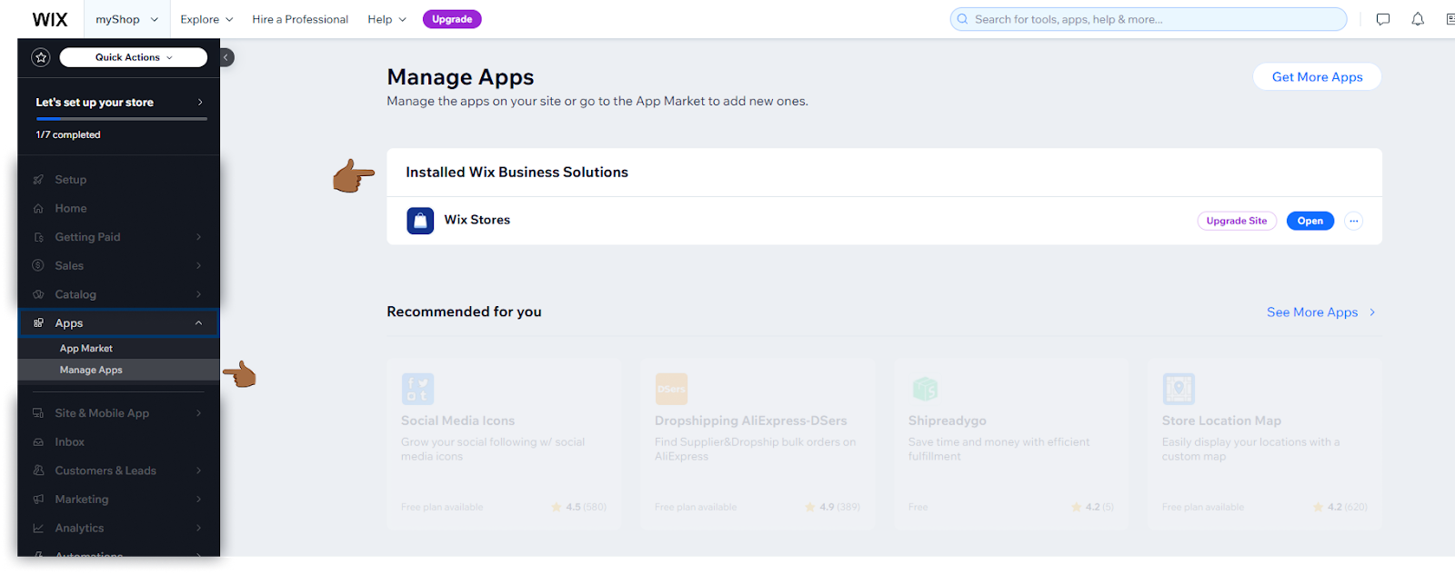1455x574 pixels.
Task: Click the Catalog icon
Action: click(38, 294)
